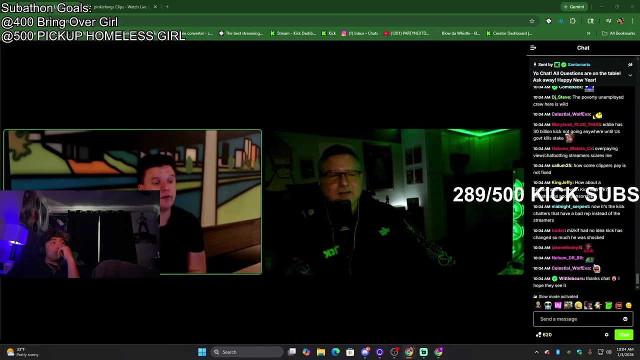Collapse the chat panel using the arrow icon
The image size is (640, 360).
point(533,48)
